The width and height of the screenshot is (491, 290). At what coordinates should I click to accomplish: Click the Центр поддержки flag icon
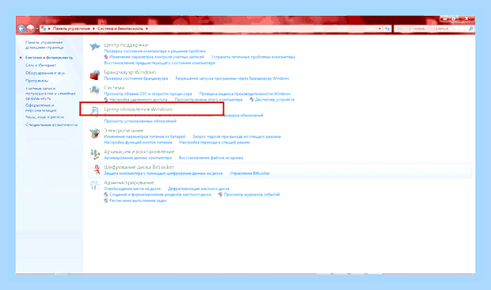(x=94, y=47)
